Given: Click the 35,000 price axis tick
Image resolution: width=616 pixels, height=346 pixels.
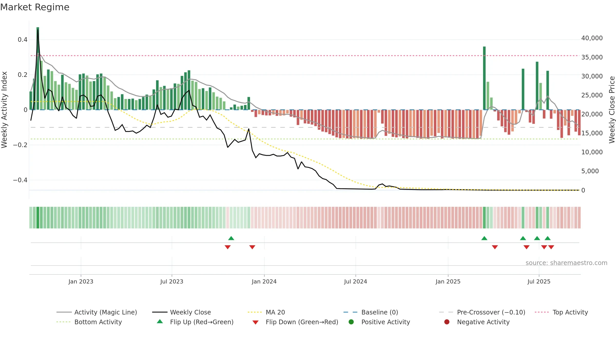Looking at the screenshot, I should (592, 57).
